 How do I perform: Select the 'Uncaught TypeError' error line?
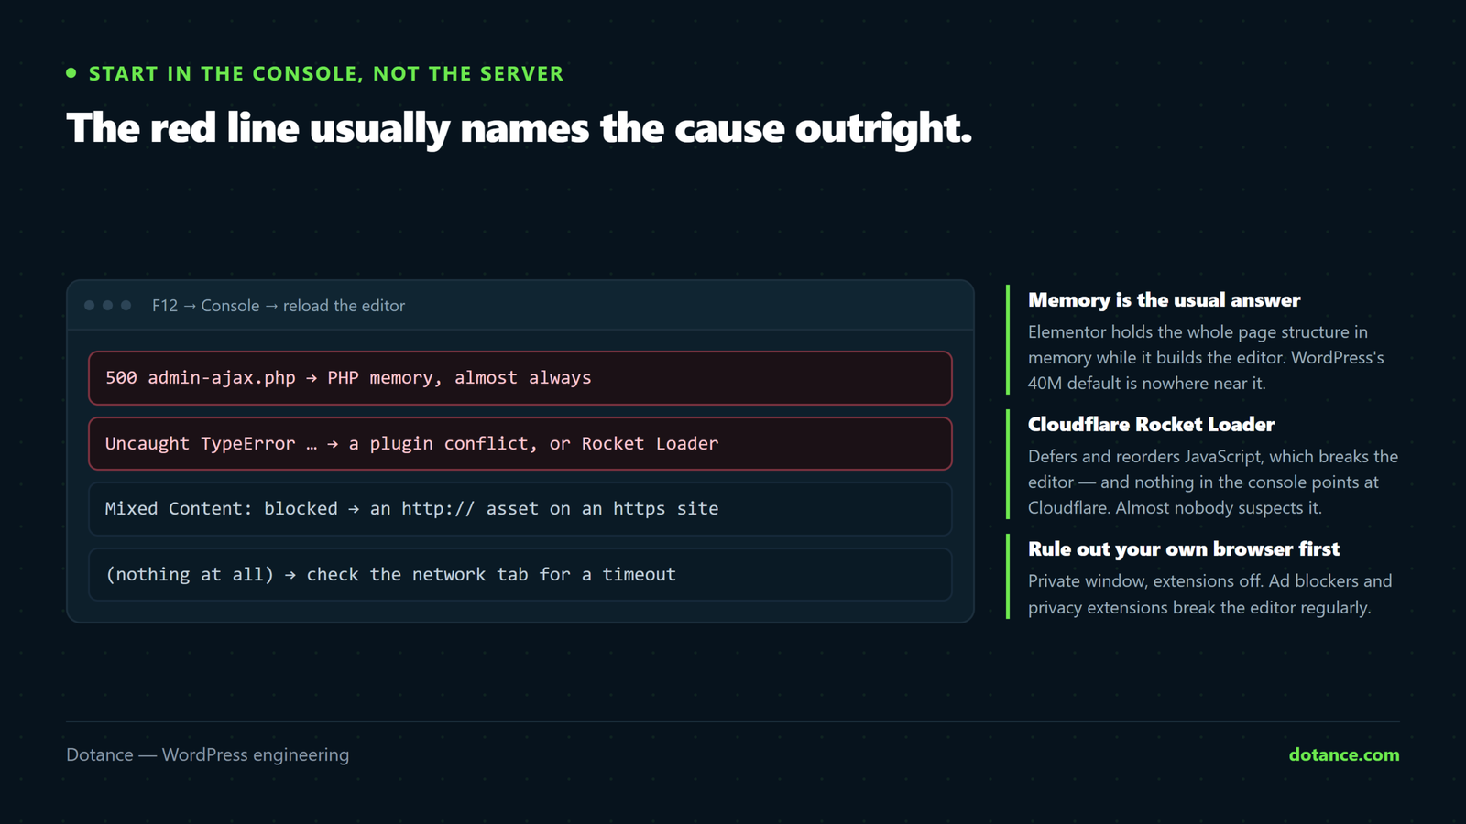(520, 444)
